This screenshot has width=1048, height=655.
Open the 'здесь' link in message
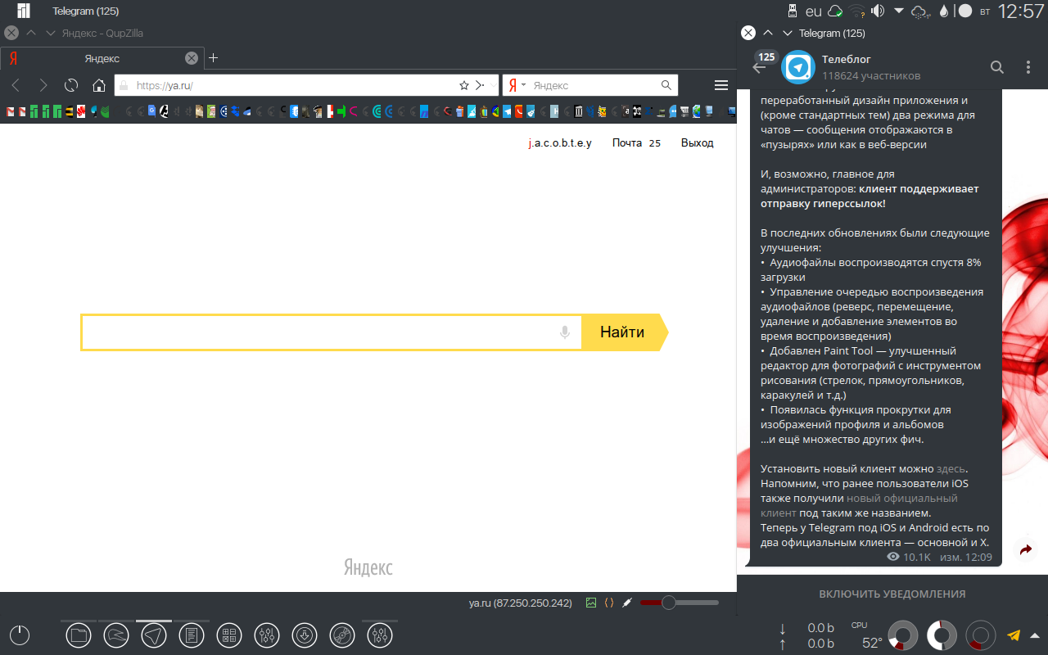tap(951, 469)
